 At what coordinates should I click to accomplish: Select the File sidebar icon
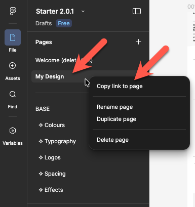(x=13, y=37)
